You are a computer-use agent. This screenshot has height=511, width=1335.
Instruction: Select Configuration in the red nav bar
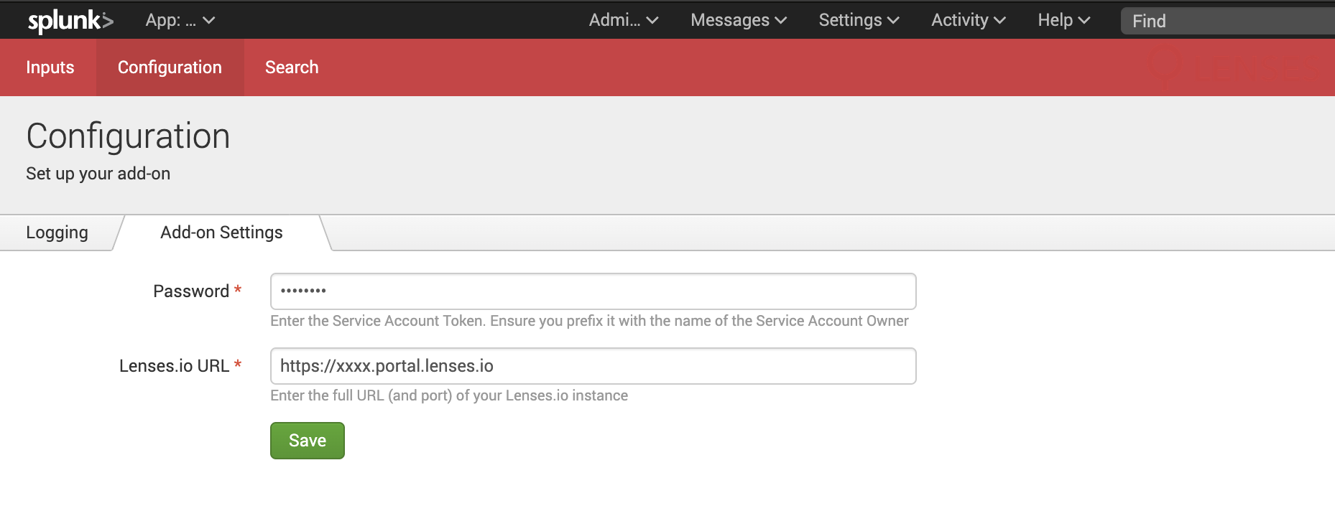point(170,67)
